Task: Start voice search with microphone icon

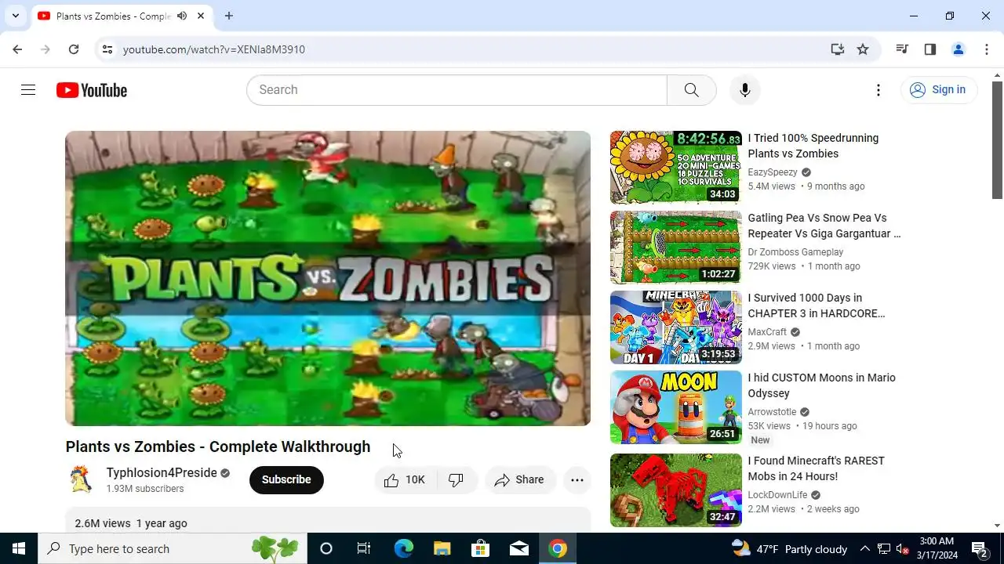Action: tap(745, 90)
